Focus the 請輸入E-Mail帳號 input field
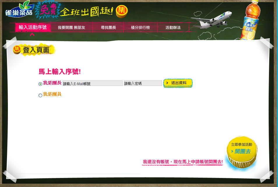Image resolution: width=278 pixels, height=187 pixels. pyautogui.click(x=92, y=83)
